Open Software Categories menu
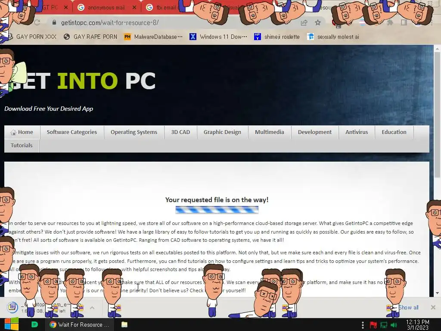 tap(72, 132)
